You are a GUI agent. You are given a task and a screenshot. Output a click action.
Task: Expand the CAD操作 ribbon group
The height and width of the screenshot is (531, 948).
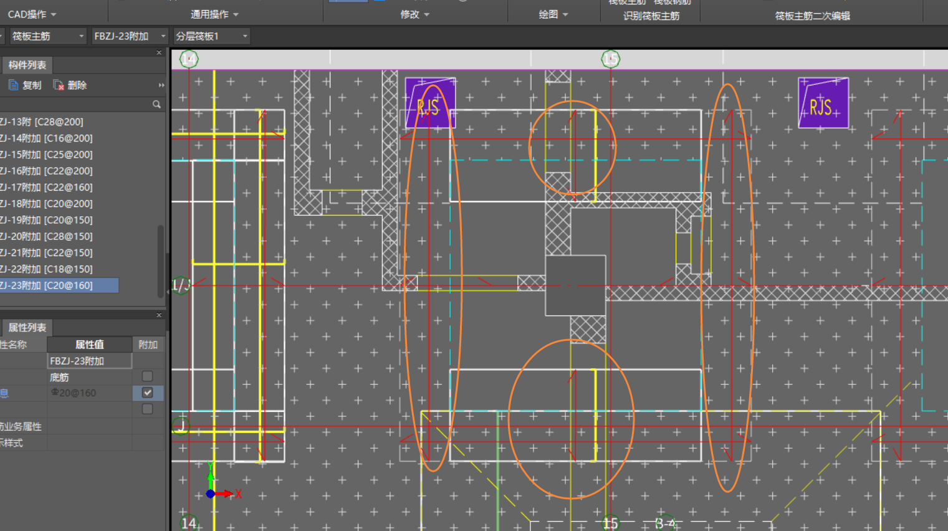32,14
